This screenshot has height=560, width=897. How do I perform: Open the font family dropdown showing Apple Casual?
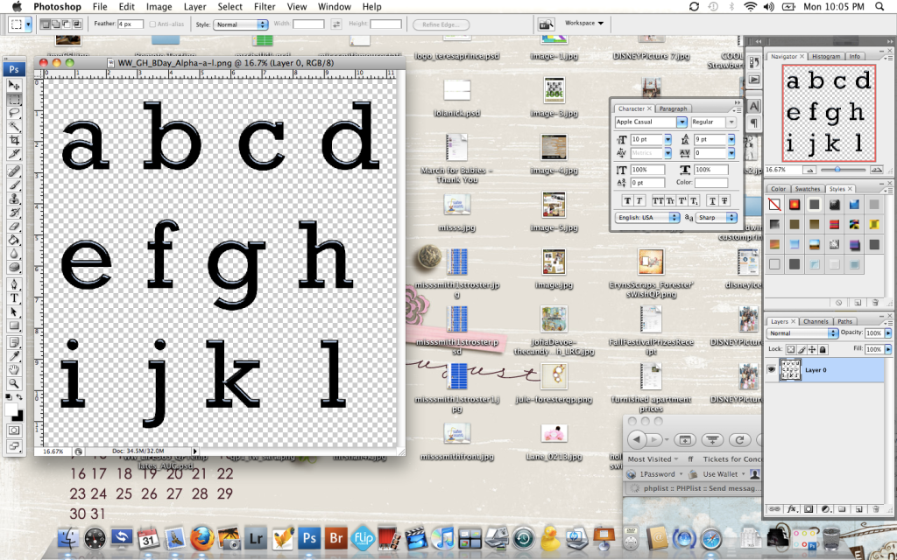coord(682,122)
